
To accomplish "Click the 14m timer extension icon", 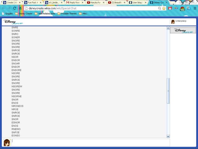I will [x=182, y=8].
